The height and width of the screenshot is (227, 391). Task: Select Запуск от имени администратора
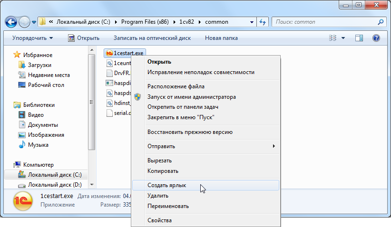coord(191,97)
